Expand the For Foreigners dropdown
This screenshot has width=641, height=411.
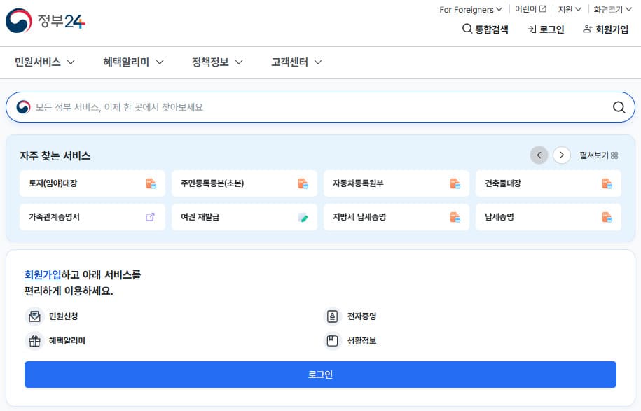[470, 9]
